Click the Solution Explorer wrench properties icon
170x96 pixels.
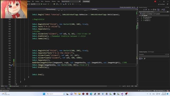(162, 10)
